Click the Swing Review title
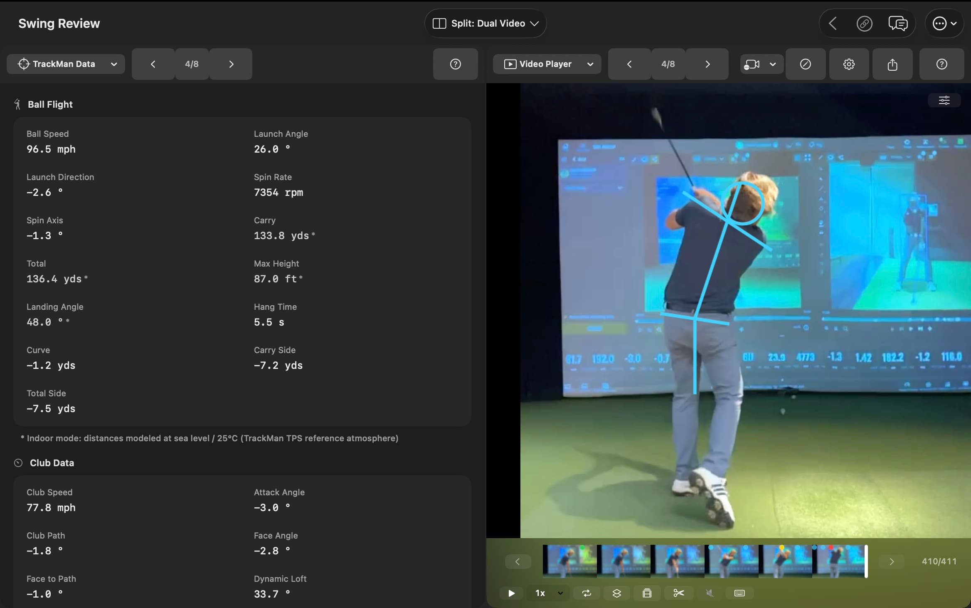The image size is (971, 608). click(59, 23)
